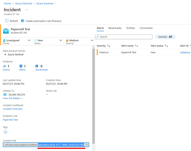Screen dimensions: 191x151
Task: Click the Refresh icon
Action: (x=7, y=21)
